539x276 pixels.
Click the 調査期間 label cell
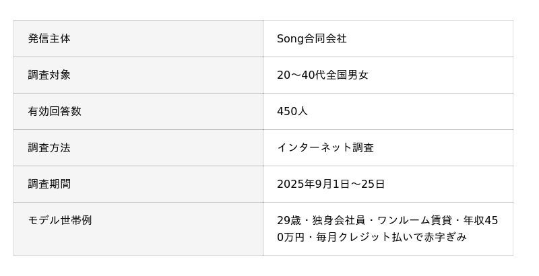click(49, 184)
